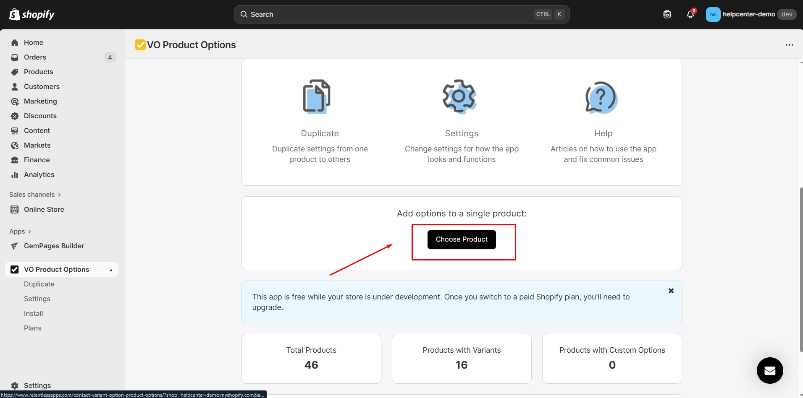Open the three-dot more actions menu
The height and width of the screenshot is (398, 803).
(x=789, y=45)
